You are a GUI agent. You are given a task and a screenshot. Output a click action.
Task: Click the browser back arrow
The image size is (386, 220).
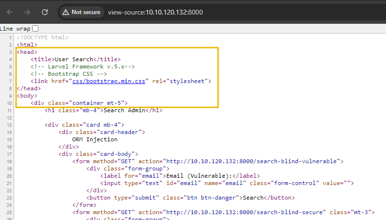point(10,12)
